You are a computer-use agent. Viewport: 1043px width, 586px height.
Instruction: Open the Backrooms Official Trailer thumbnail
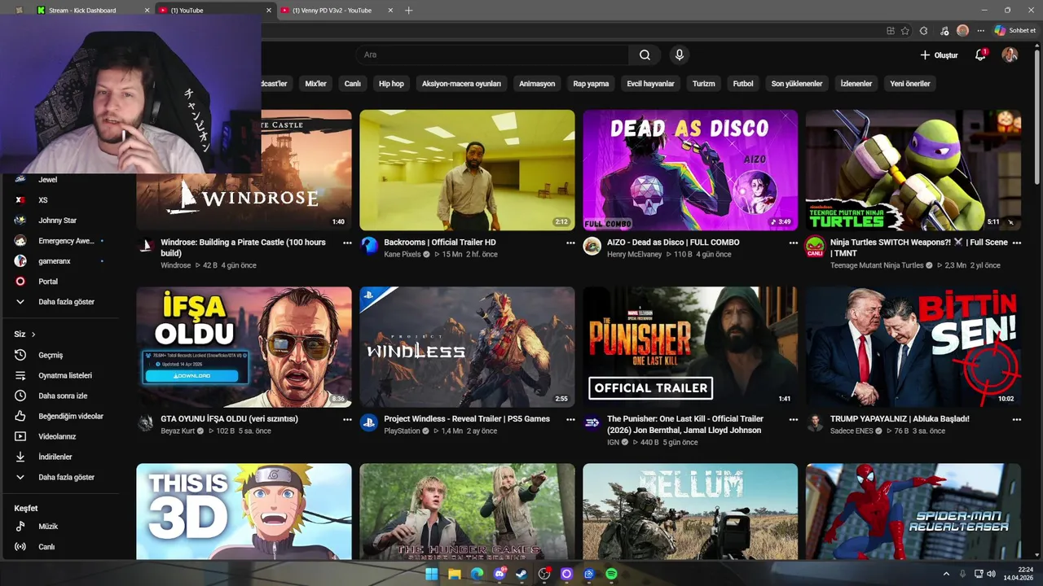click(x=467, y=170)
